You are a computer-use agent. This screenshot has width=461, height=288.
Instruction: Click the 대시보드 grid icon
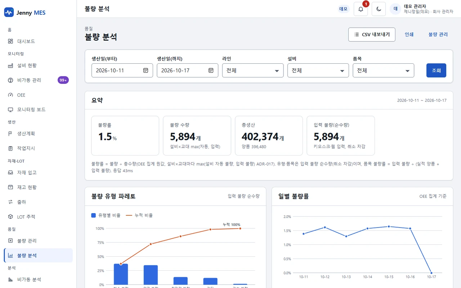tap(10, 41)
